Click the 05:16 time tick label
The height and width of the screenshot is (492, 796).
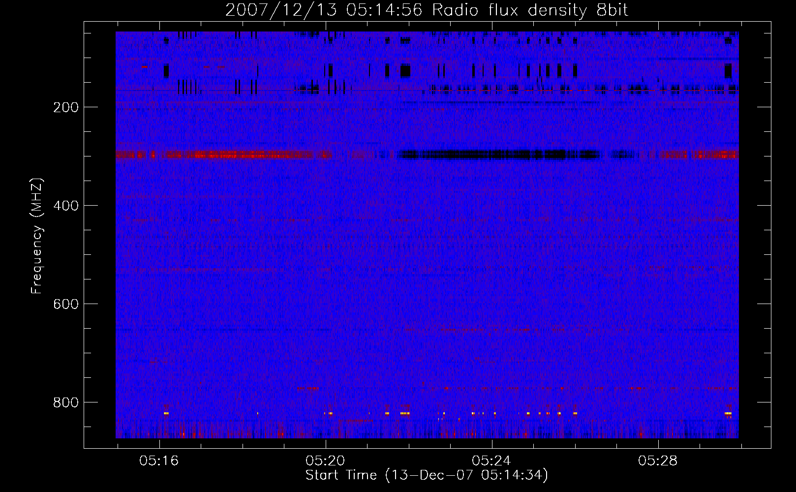(159, 461)
